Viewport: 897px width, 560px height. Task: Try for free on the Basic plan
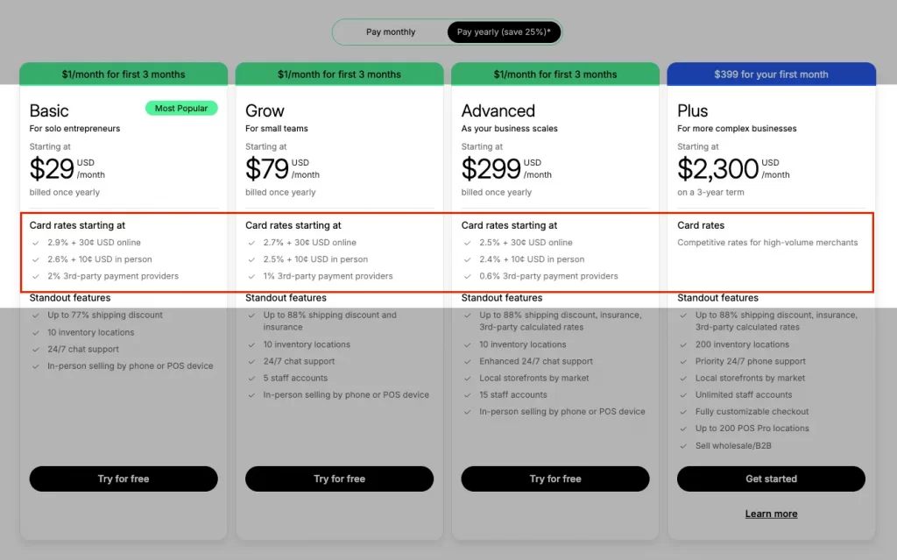tap(123, 478)
